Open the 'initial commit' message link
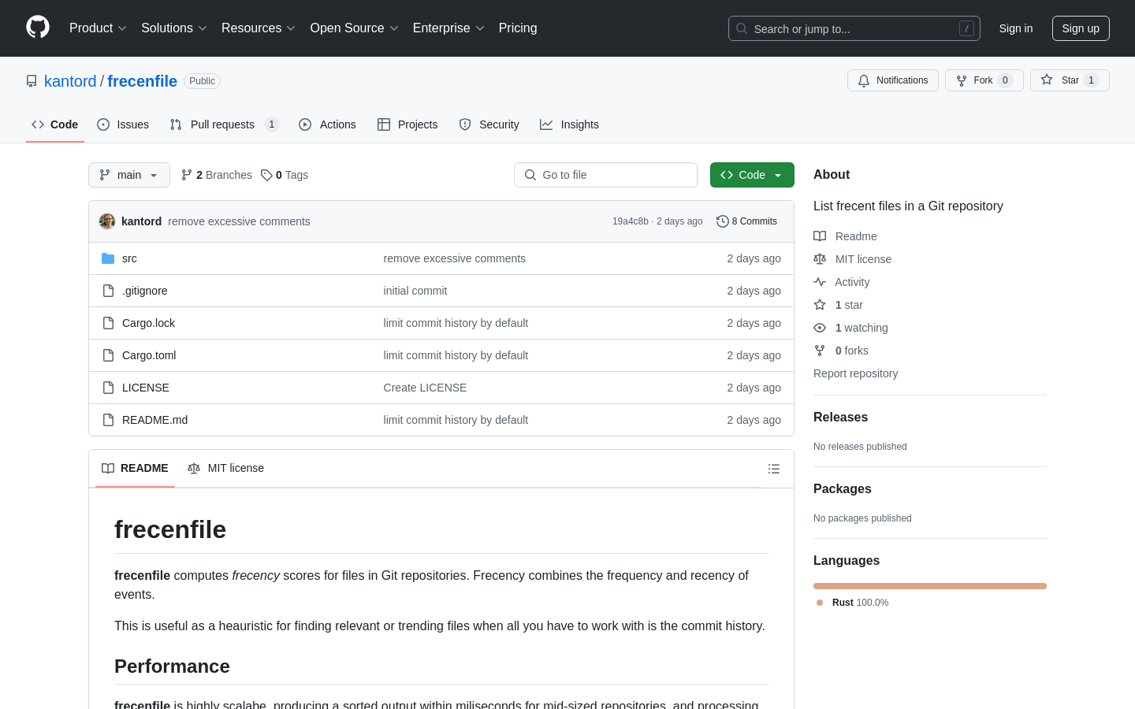This screenshot has height=709, width=1135. 415,291
